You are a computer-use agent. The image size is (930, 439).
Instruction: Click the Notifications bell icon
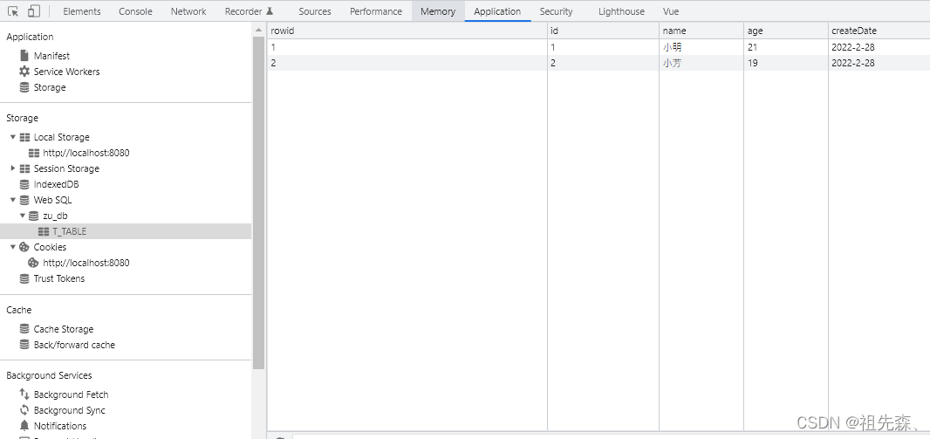[x=24, y=425]
